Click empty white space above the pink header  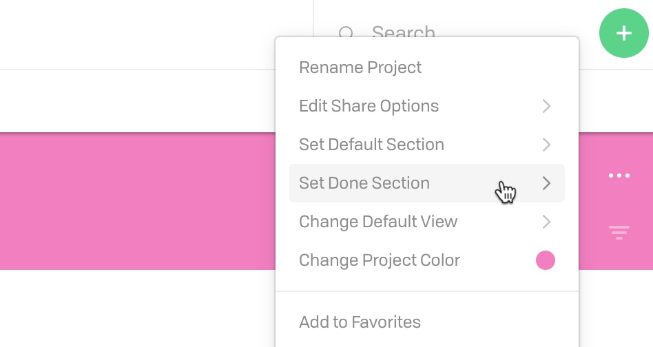(138, 101)
